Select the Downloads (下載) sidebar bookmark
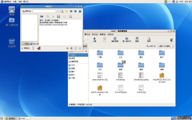 click(78, 78)
